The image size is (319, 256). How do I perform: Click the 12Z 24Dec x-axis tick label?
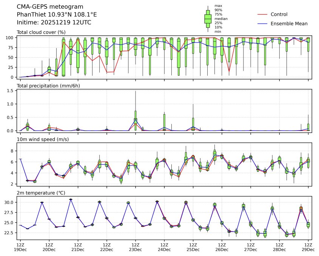click(x=164, y=247)
